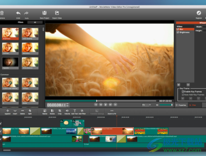Click the Height input field
Viewport: 206px width, 156px height.
(204, 30)
